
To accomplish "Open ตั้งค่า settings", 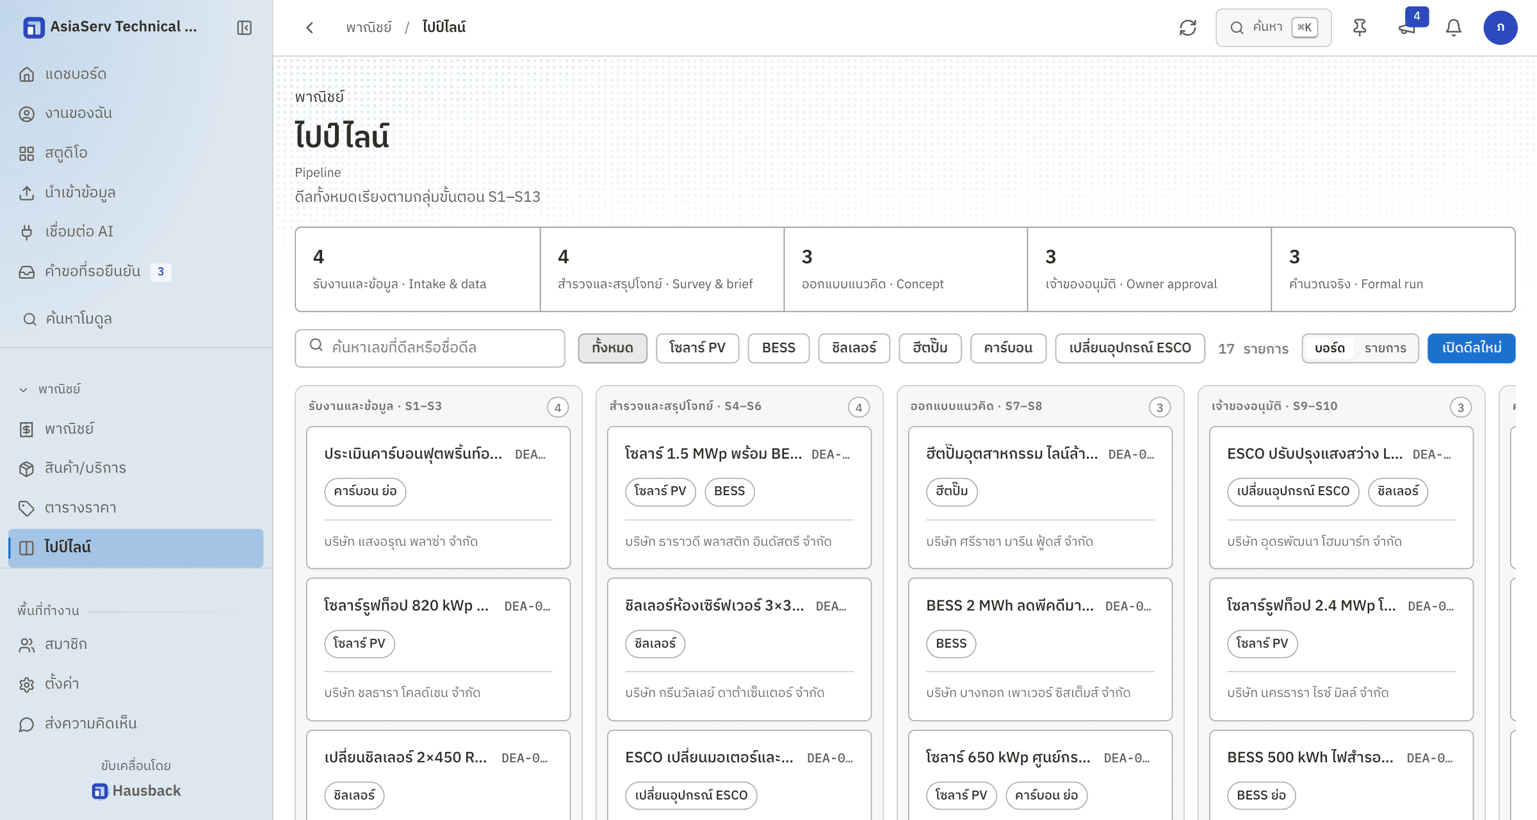I will pyautogui.click(x=136, y=684).
